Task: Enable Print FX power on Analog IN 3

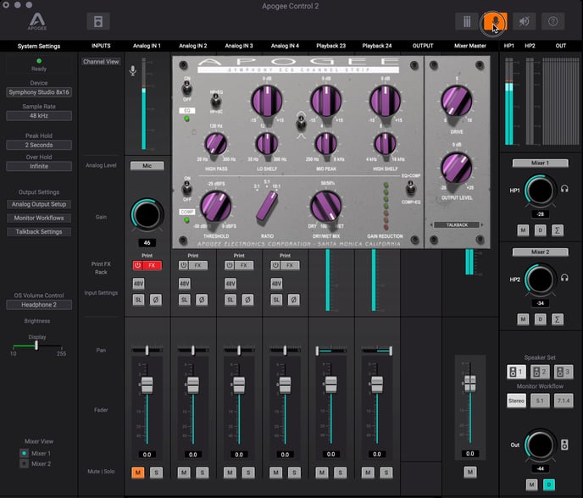Action: coord(230,265)
